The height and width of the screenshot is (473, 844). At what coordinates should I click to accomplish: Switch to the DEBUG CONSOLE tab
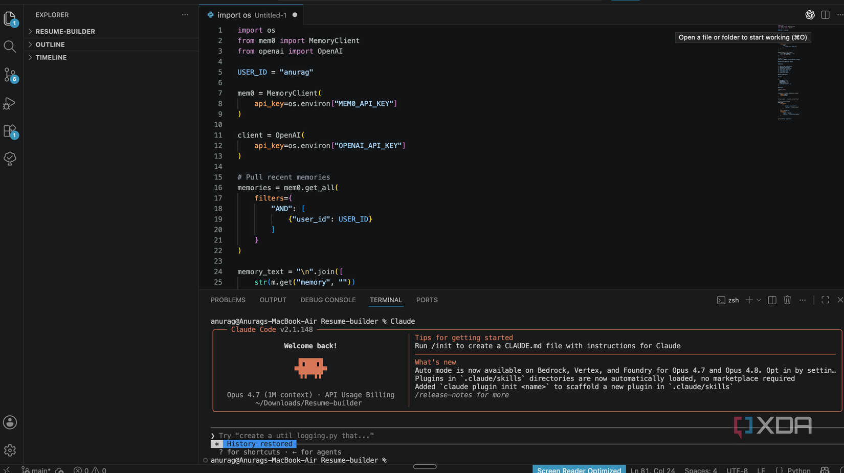pyautogui.click(x=328, y=300)
